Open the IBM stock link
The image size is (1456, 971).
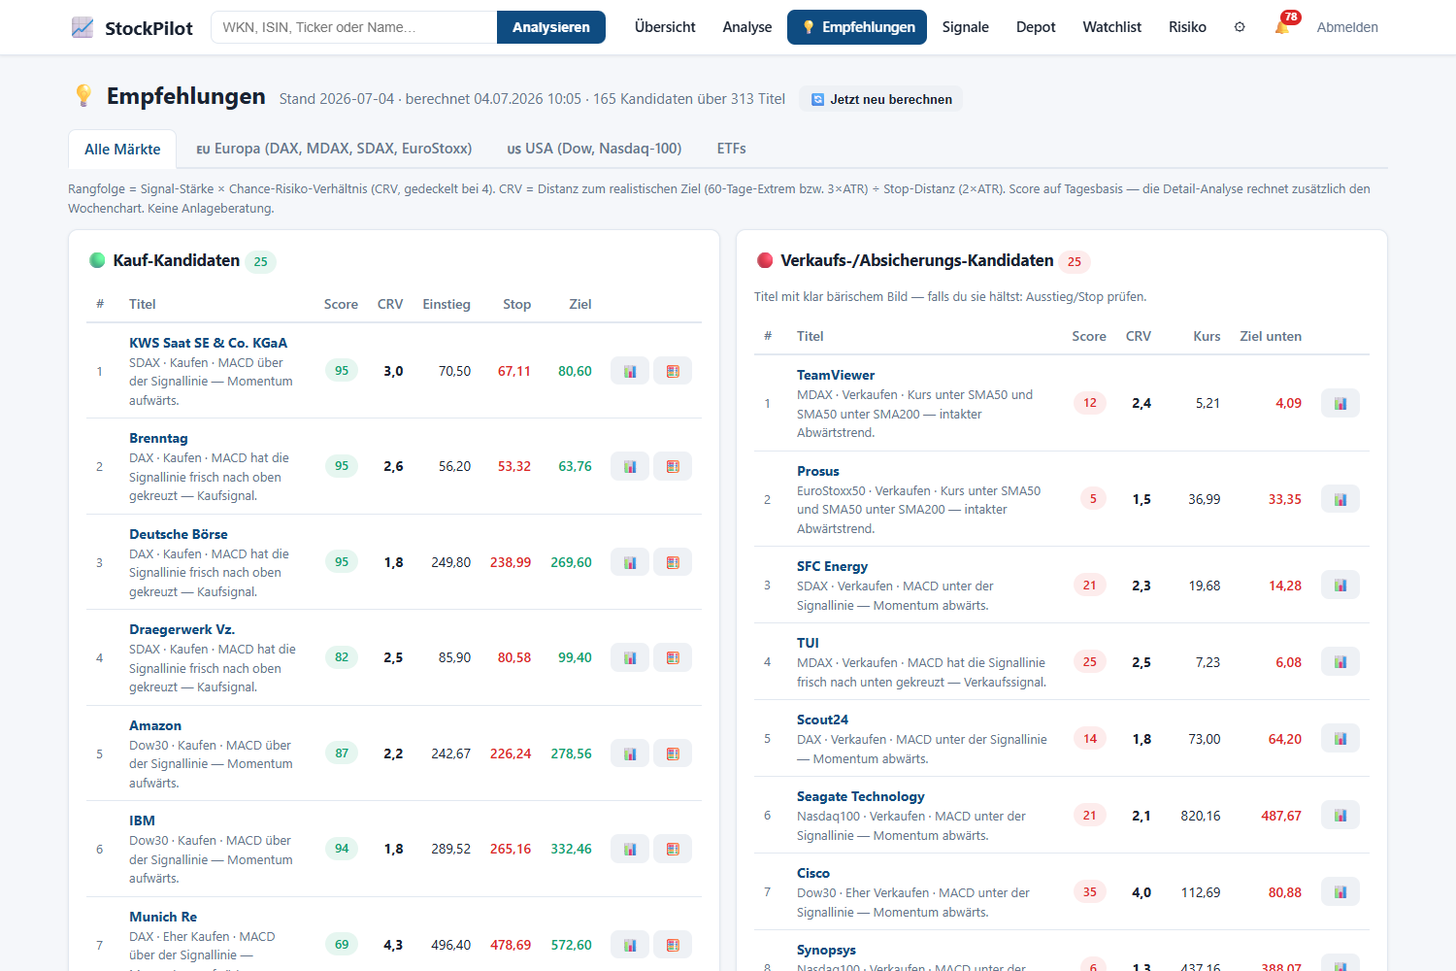tap(142, 820)
